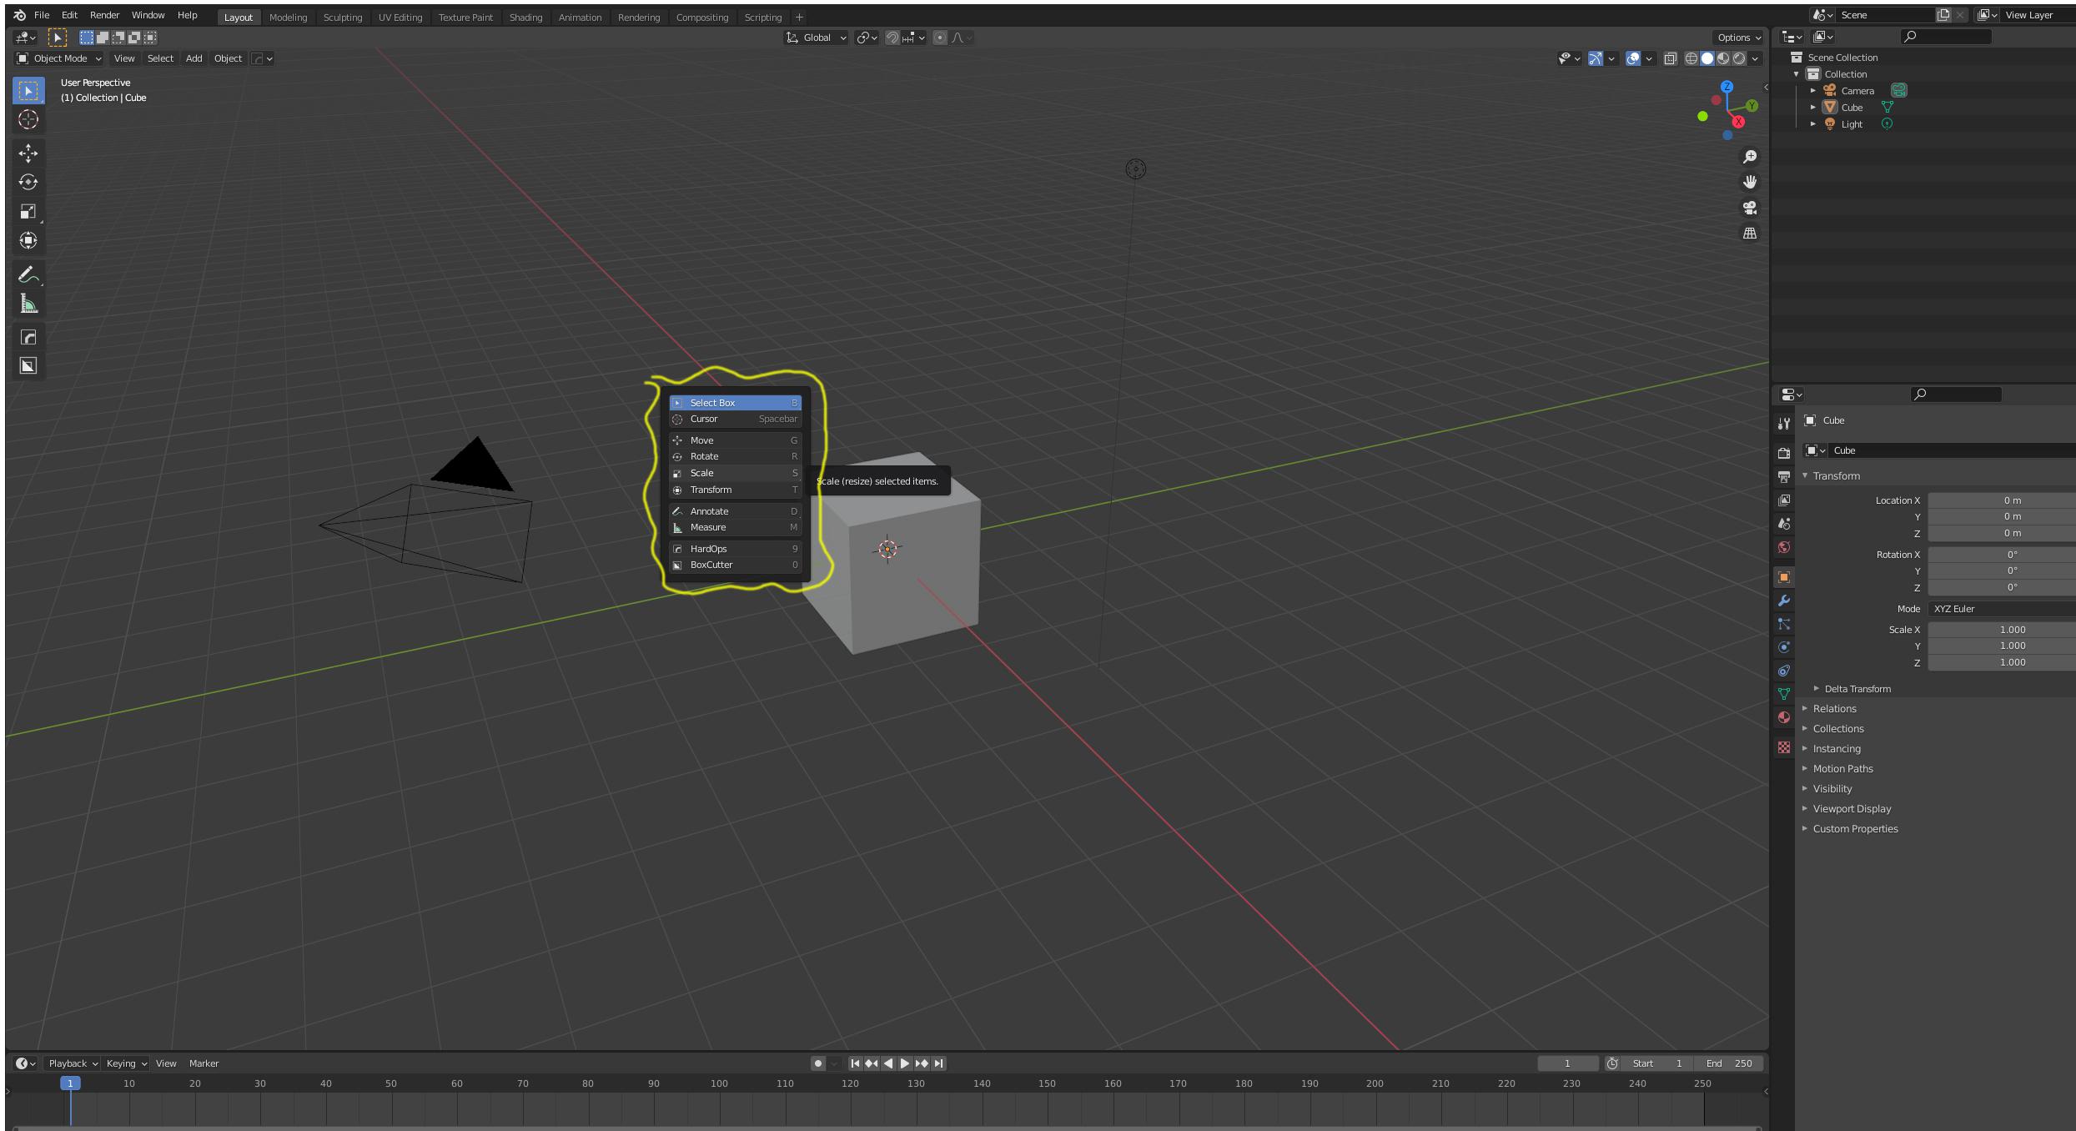Toggle snapping magnet icon in header
Image resolution: width=2076 pixels, height=1131 pixels.
tap(892, 38)
